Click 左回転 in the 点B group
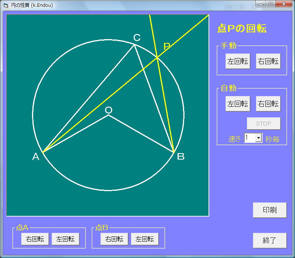This screenshot has width=295, height=258. point(145,239)
